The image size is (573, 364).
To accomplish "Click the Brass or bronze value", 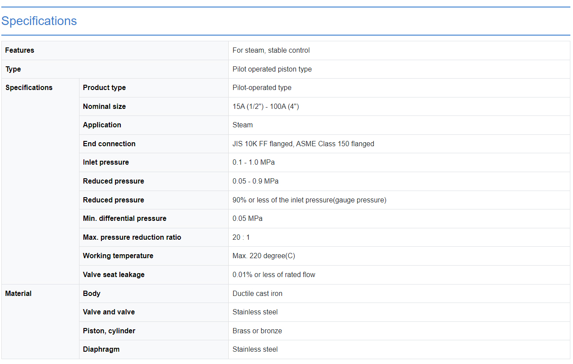I will coord(257,331).
